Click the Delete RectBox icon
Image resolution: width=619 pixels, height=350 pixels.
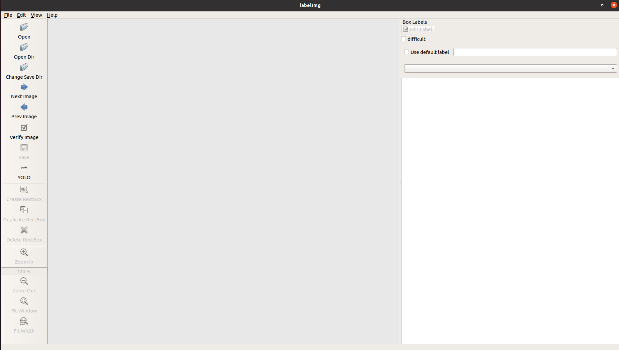point(24,230)
